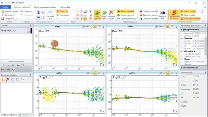Open the Файл menu tab
Screen dimensions: 208x117
point(6,7)
